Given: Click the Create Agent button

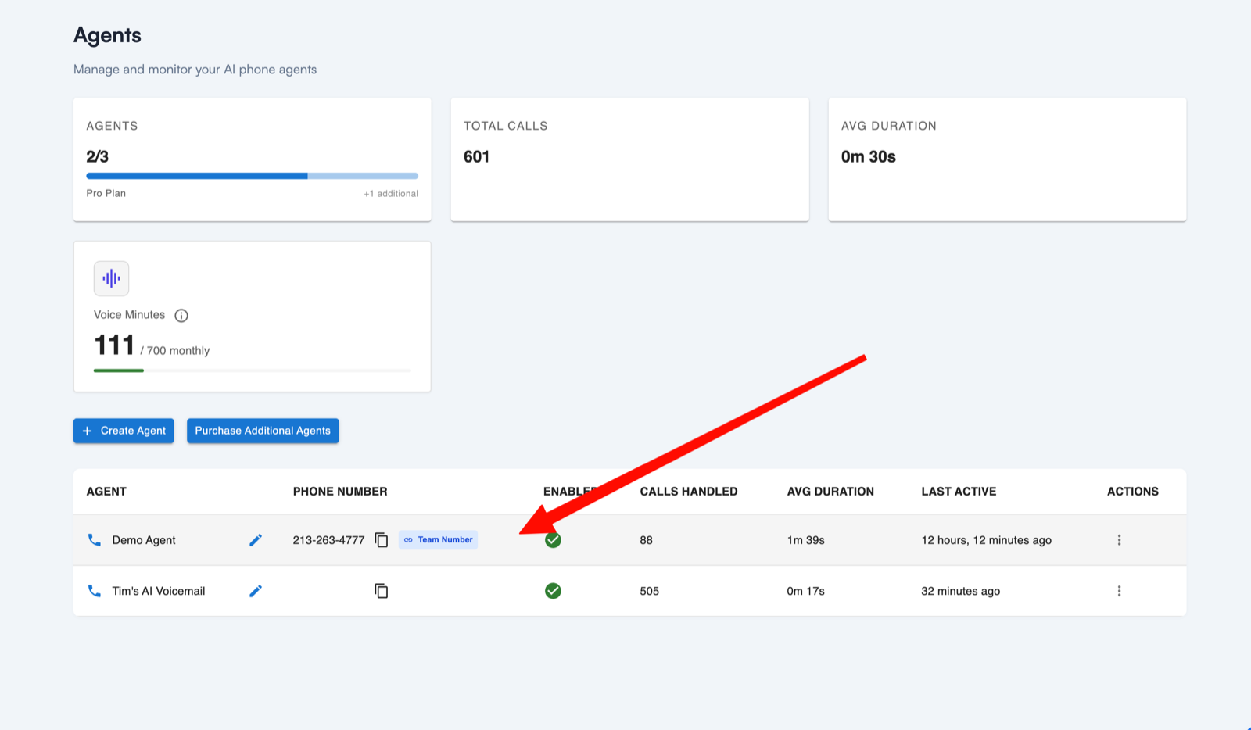Looking at the screenshot, I should click(x=124, y=431).
